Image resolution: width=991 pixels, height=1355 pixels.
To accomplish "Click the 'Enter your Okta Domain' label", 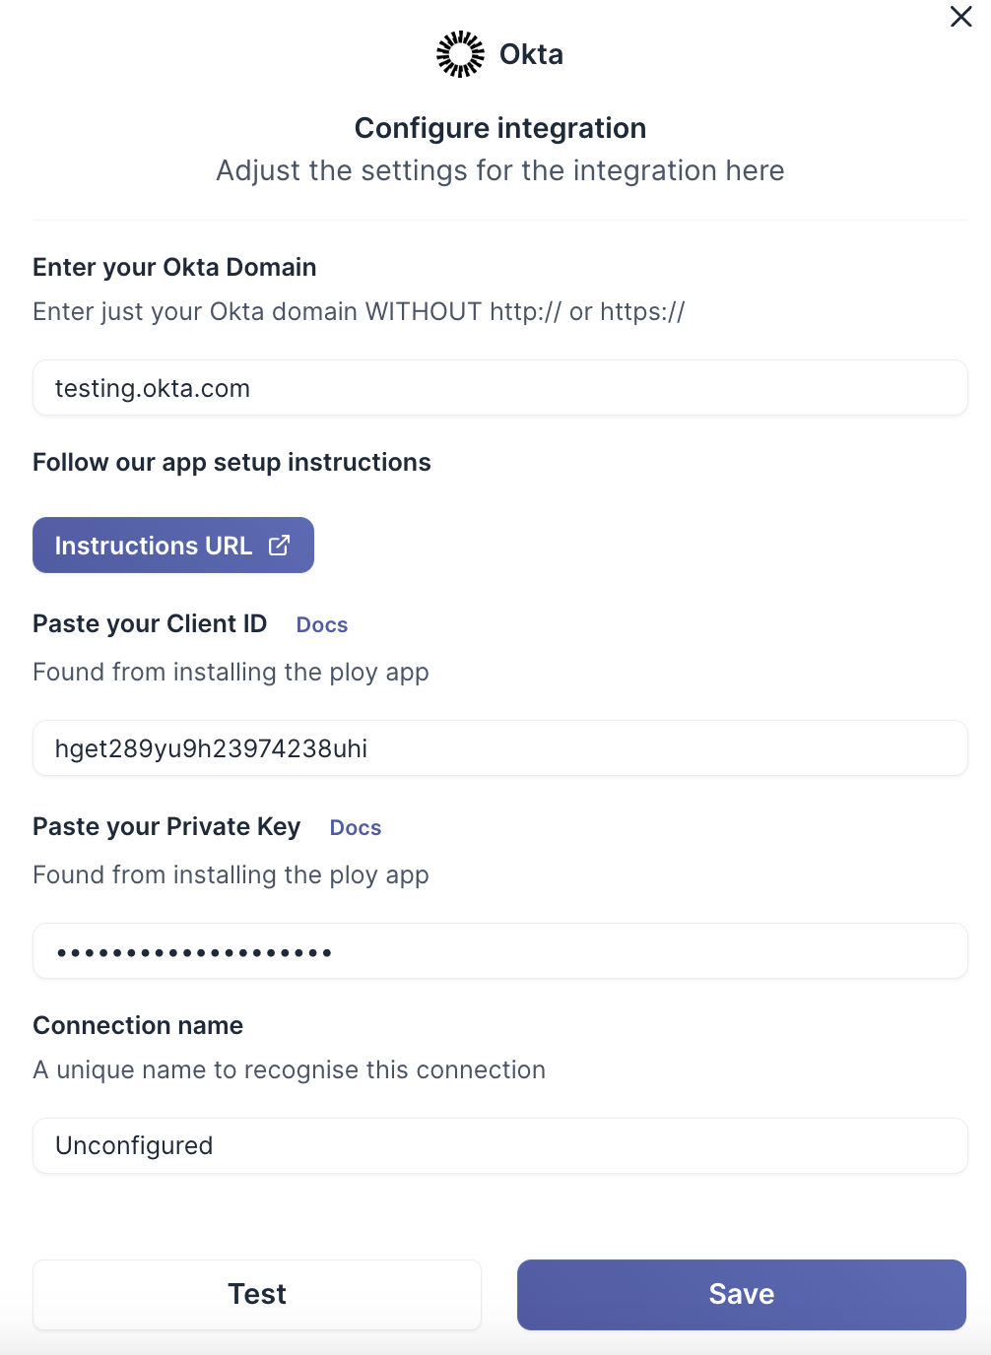I will pyautogui.click(x=174, y=268).
